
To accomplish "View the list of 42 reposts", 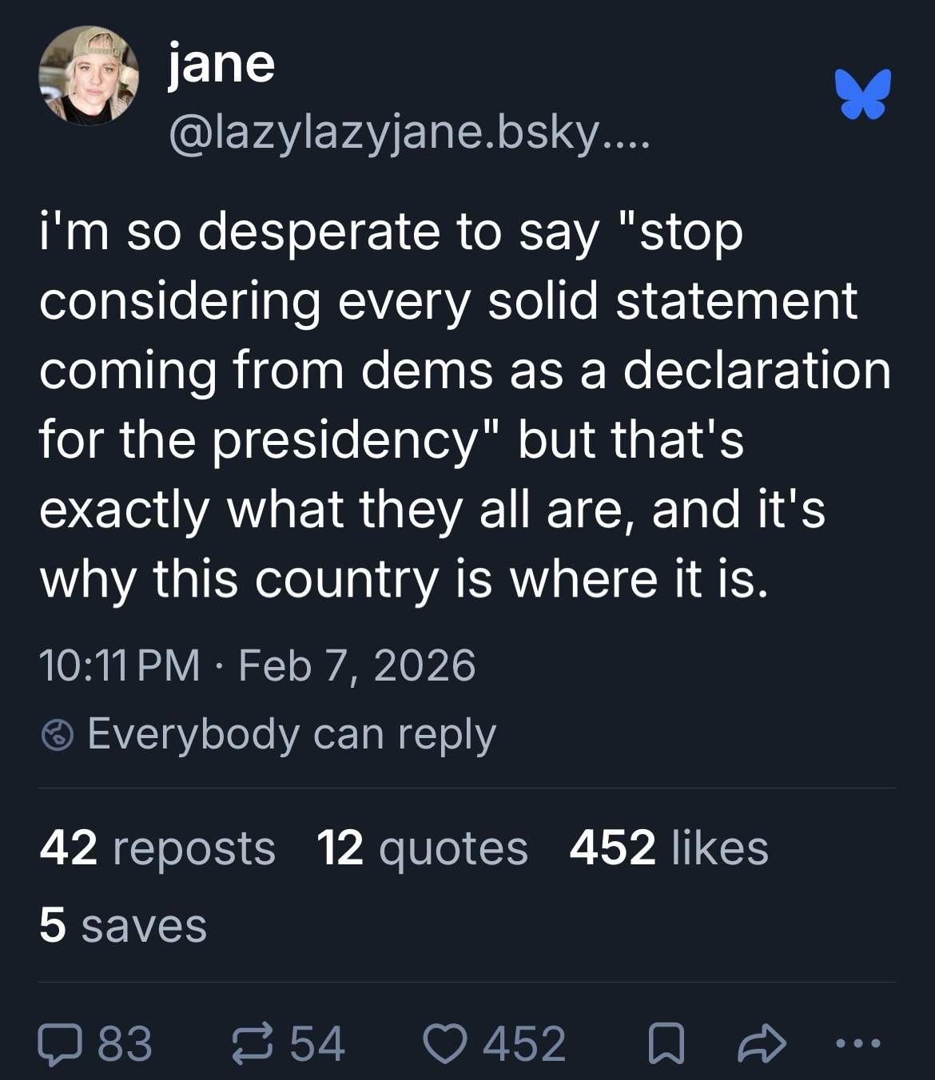I will coord(157,848).
